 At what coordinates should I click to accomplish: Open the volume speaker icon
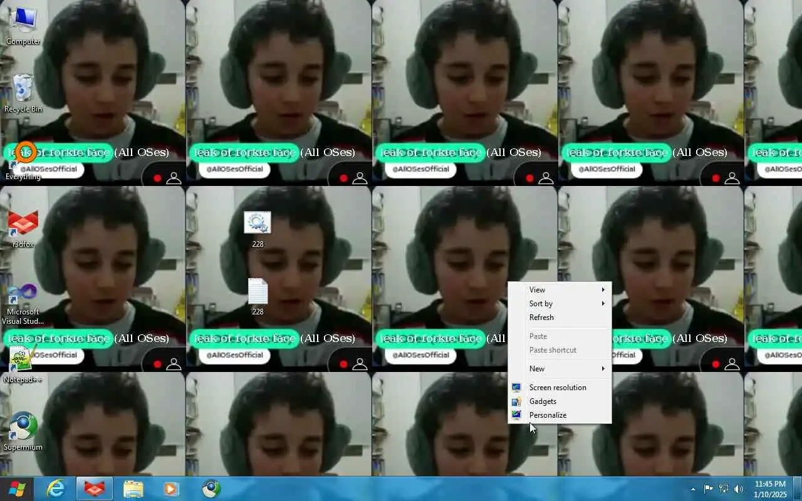coord(739,489)
